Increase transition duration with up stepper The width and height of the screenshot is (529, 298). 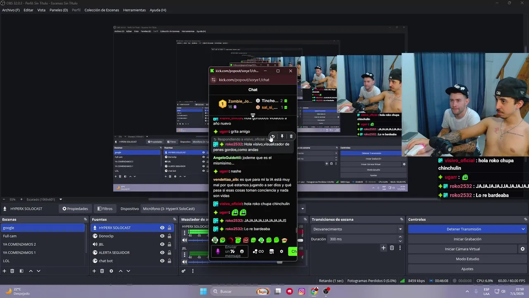[400, 237]
